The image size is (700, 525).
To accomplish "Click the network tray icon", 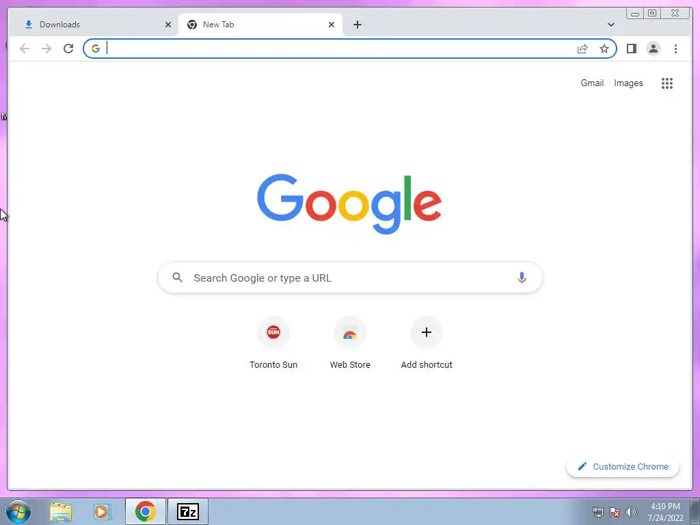I will coord(597,512).
